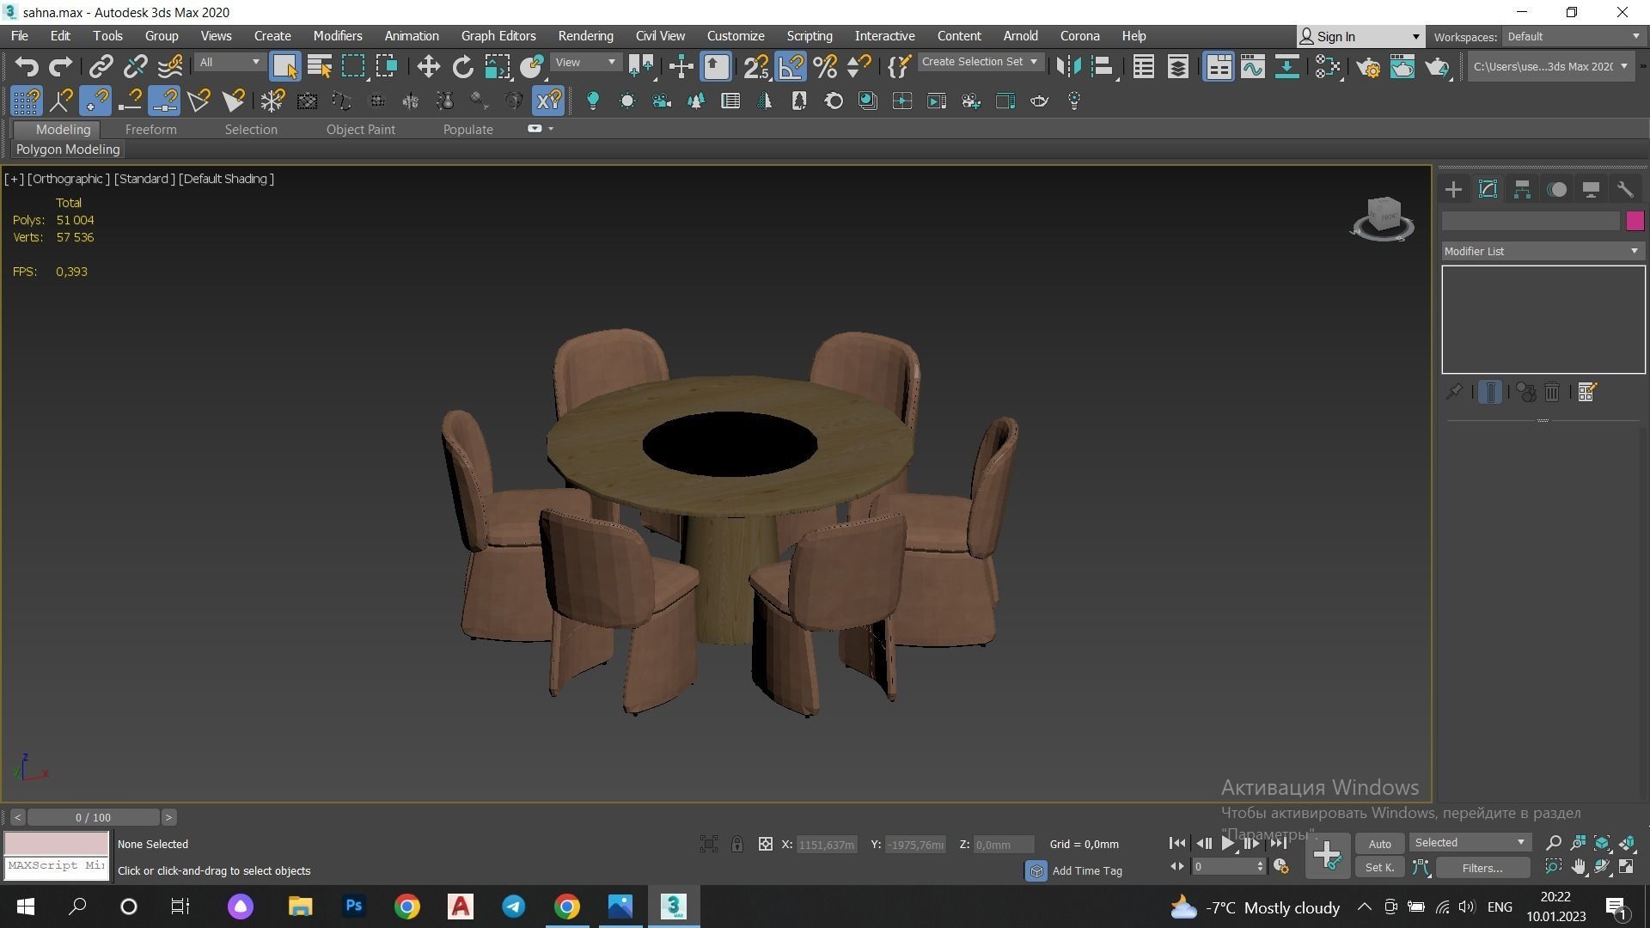Screen dimensions: 1650x928
Task: Click the Pan View hand icon
Action: 1578,867
